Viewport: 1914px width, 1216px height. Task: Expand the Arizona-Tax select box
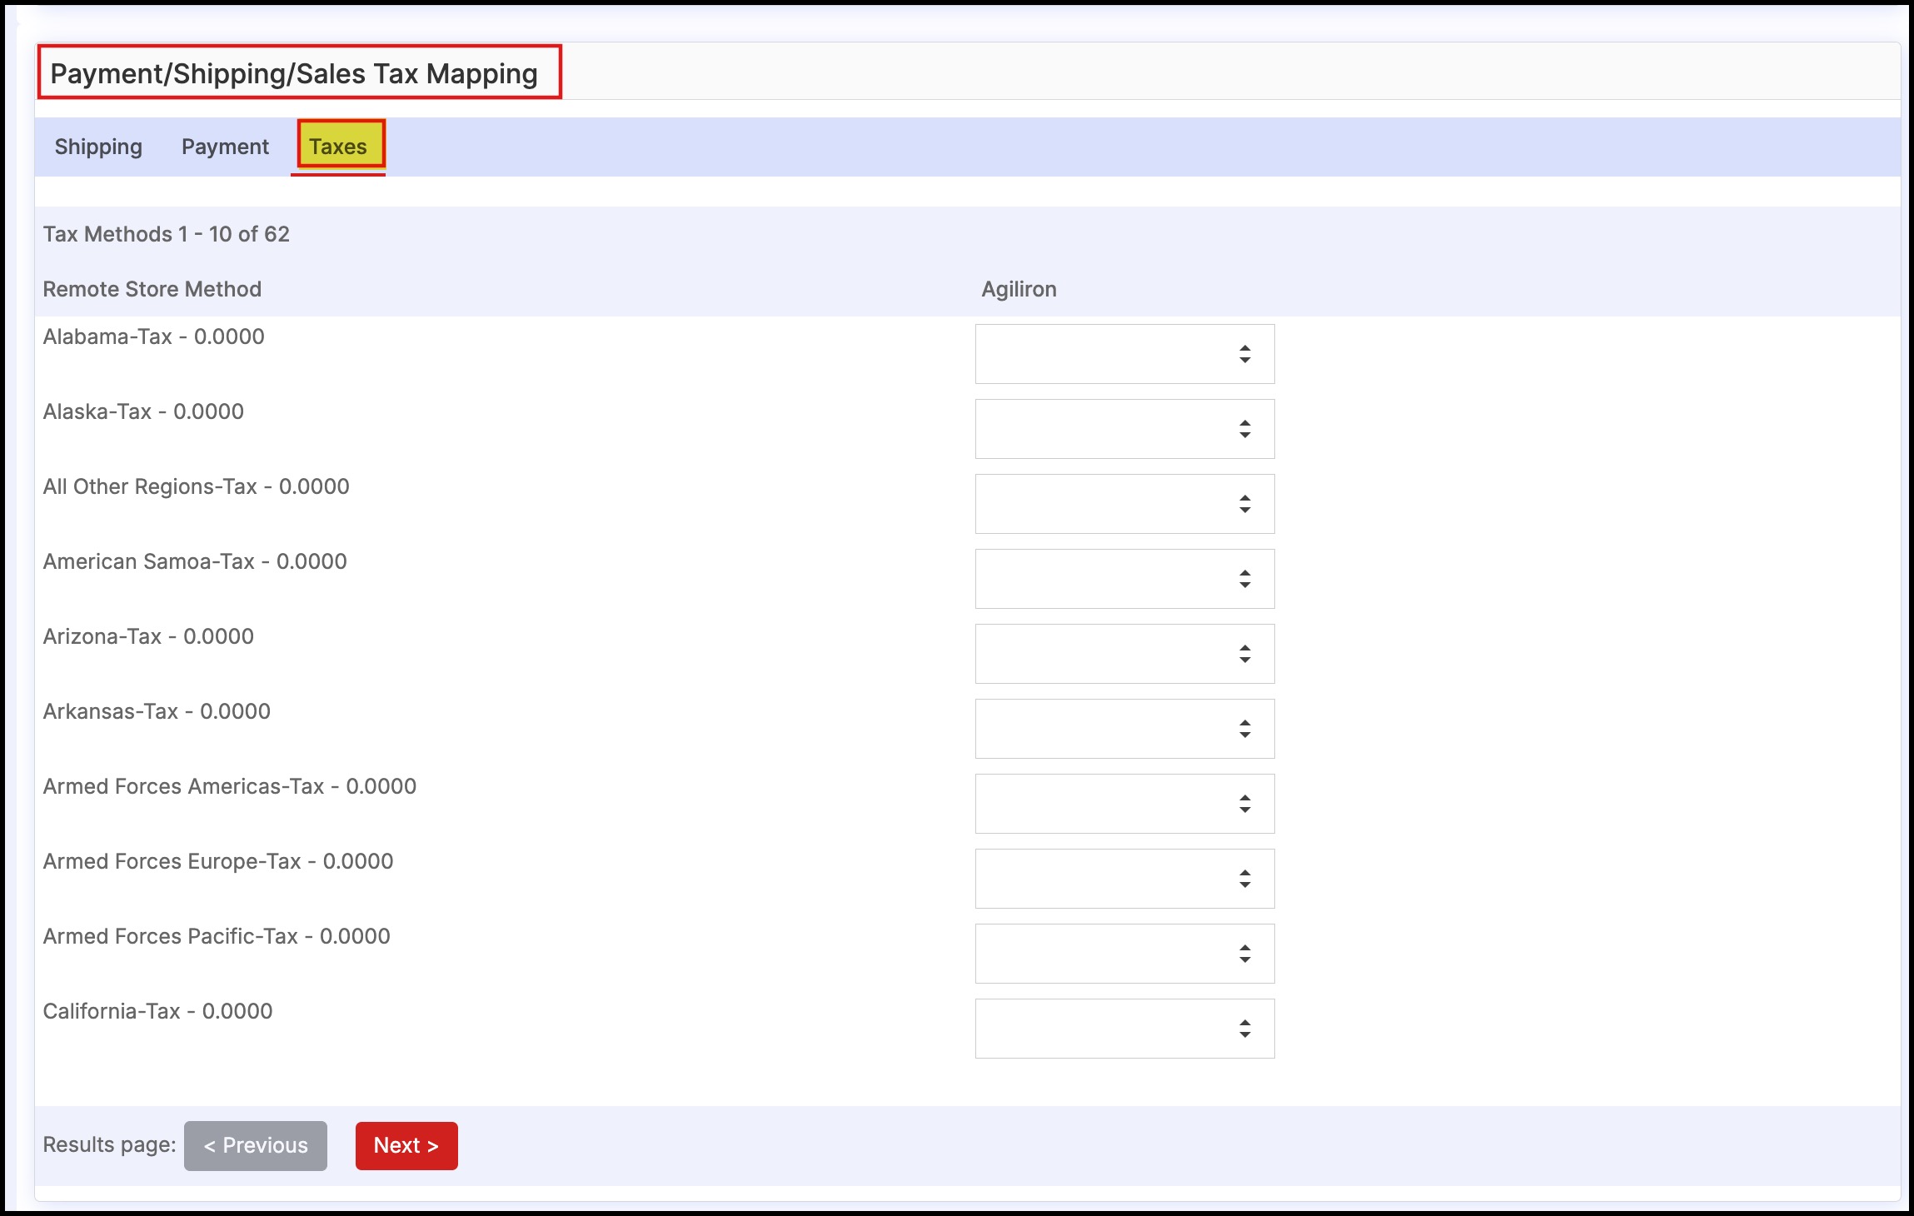coord(1124,654)
